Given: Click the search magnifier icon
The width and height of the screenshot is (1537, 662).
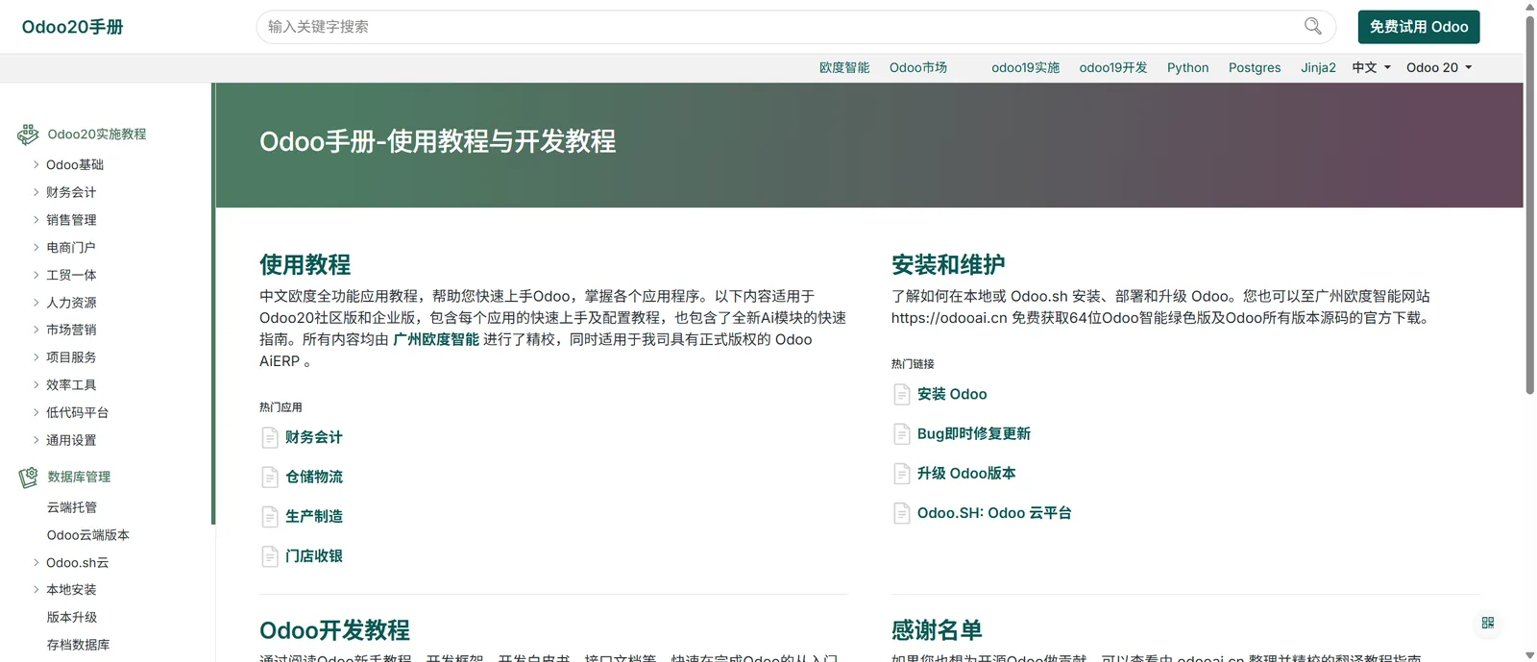Looking at the screenshot, I should (1312, 26).
